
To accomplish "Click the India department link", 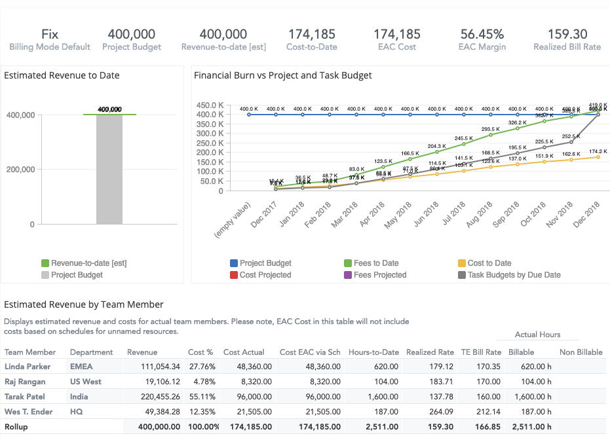I will (x=79, y=397).
